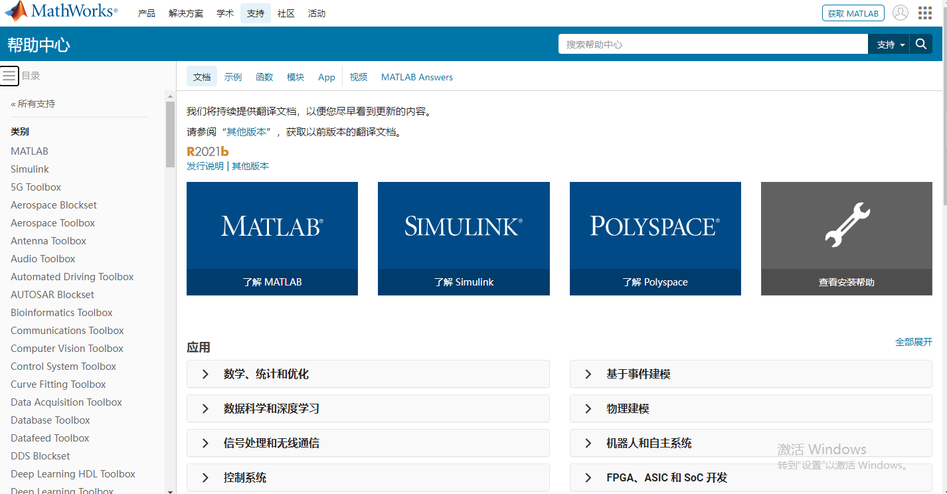947x494 pixels.
Task: Click the sidebar scrollbar down arrow
Action: [171, 491]
